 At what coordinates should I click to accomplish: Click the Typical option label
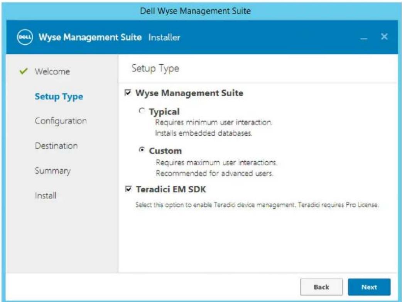click(x=164, y=112)
